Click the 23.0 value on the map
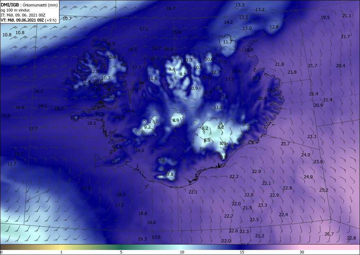360x255 pixels. coord(318,162)
